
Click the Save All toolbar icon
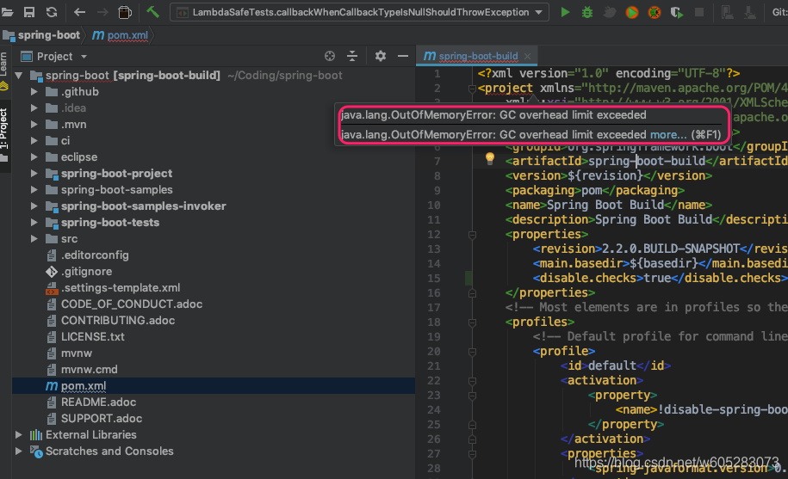29,12
